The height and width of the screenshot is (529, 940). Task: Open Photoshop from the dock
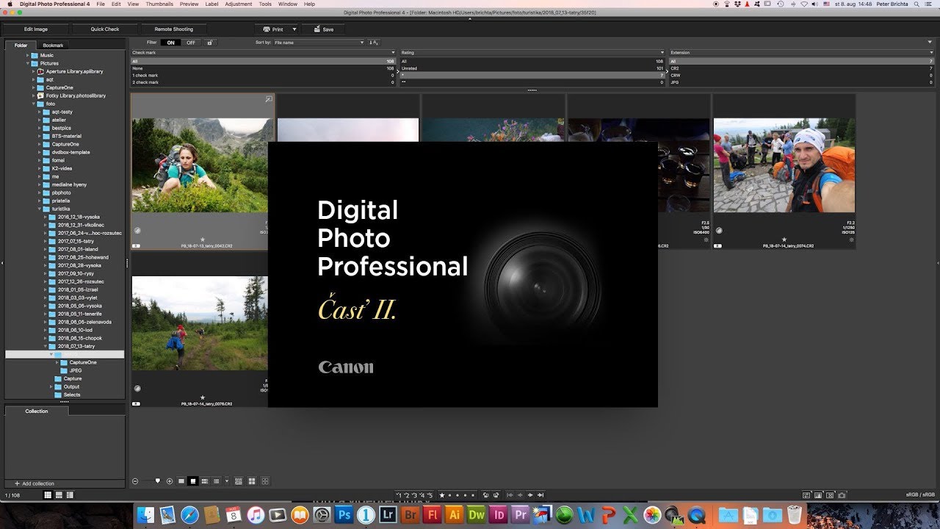343,515
